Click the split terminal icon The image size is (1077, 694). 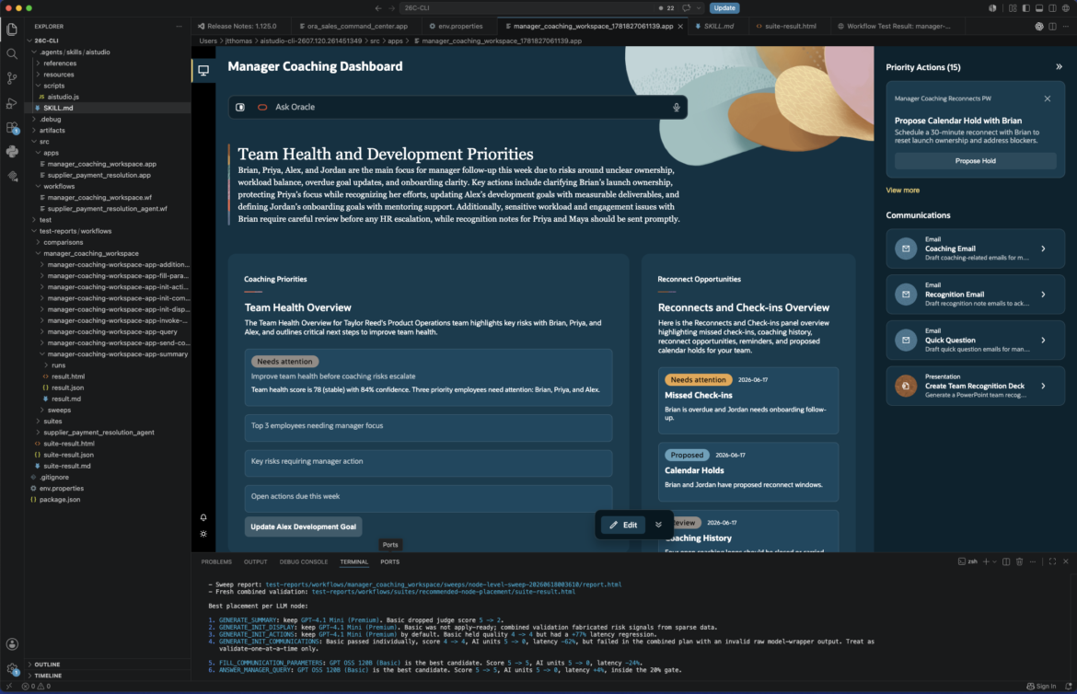click(x=1006, y=562)
